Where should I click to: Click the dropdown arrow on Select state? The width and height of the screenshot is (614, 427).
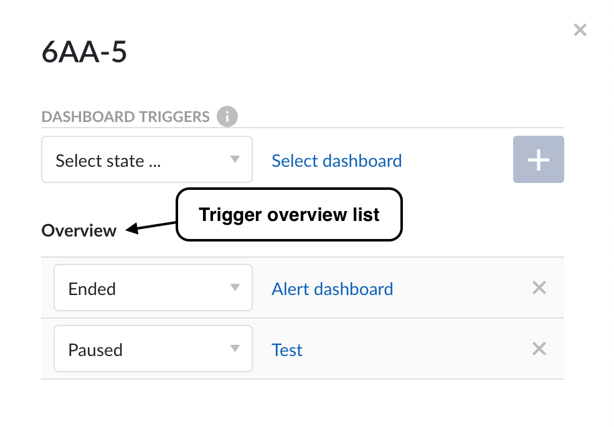click(236, 159)
